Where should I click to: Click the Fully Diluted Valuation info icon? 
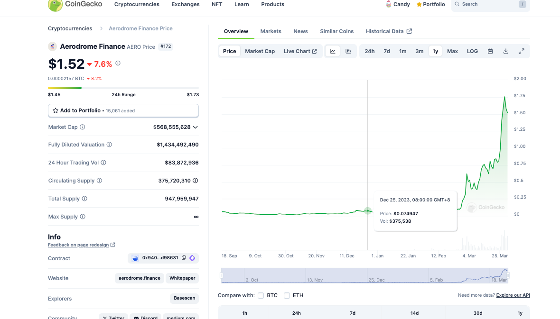(x=109, y=145)
